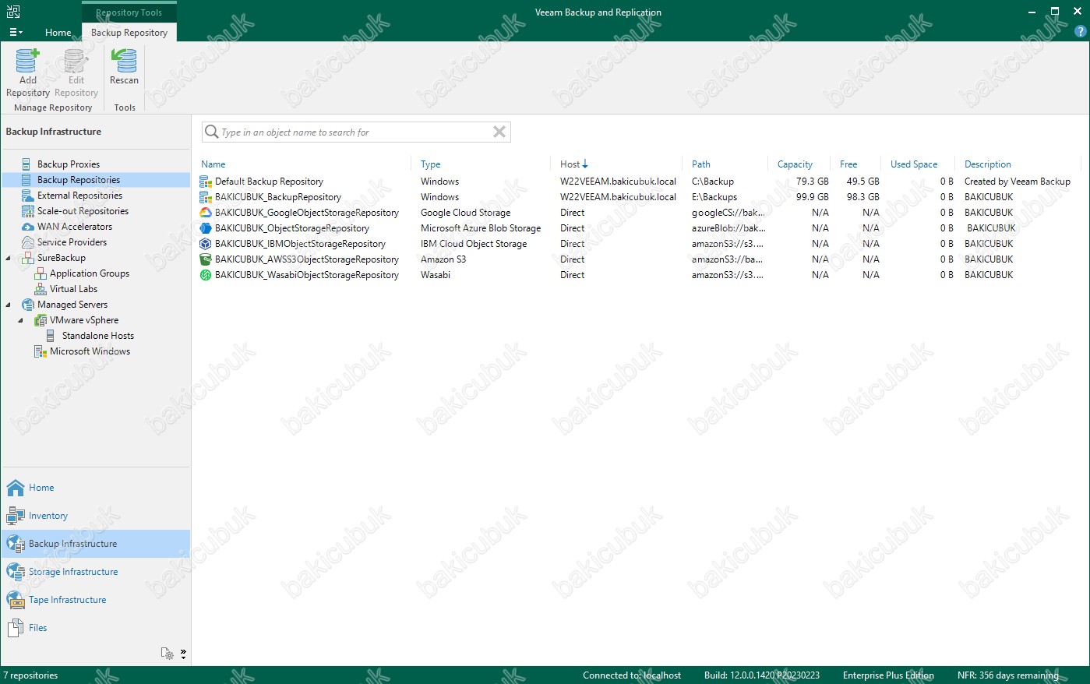Click the Rescan repository icon
The height and width of the screenshot is (684, 1090).
tap(124, 62)
